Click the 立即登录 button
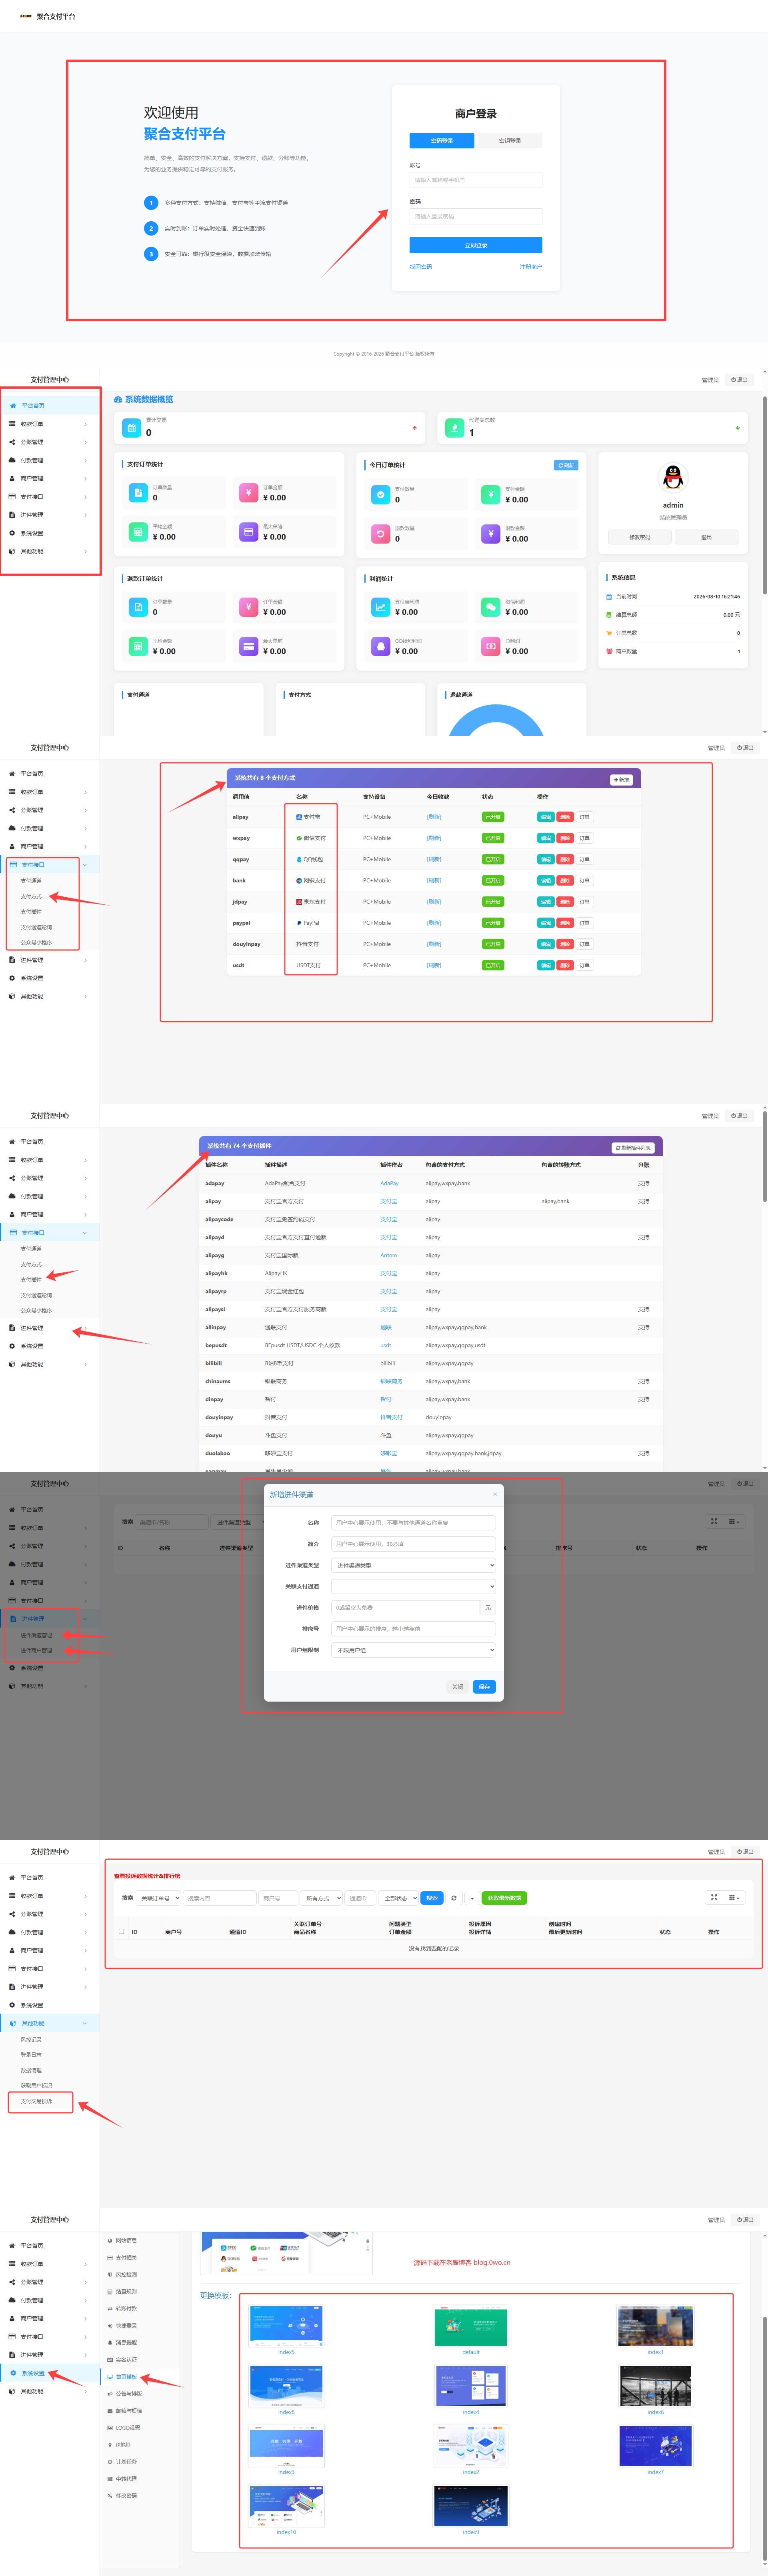The width and height of the screenshot is (768, 2576). [475, 245]
